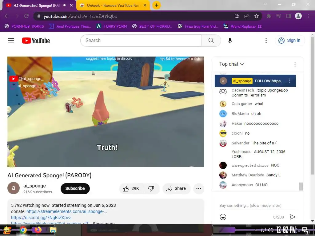Click the video player area
315x236 pixels.
point(106,112)
